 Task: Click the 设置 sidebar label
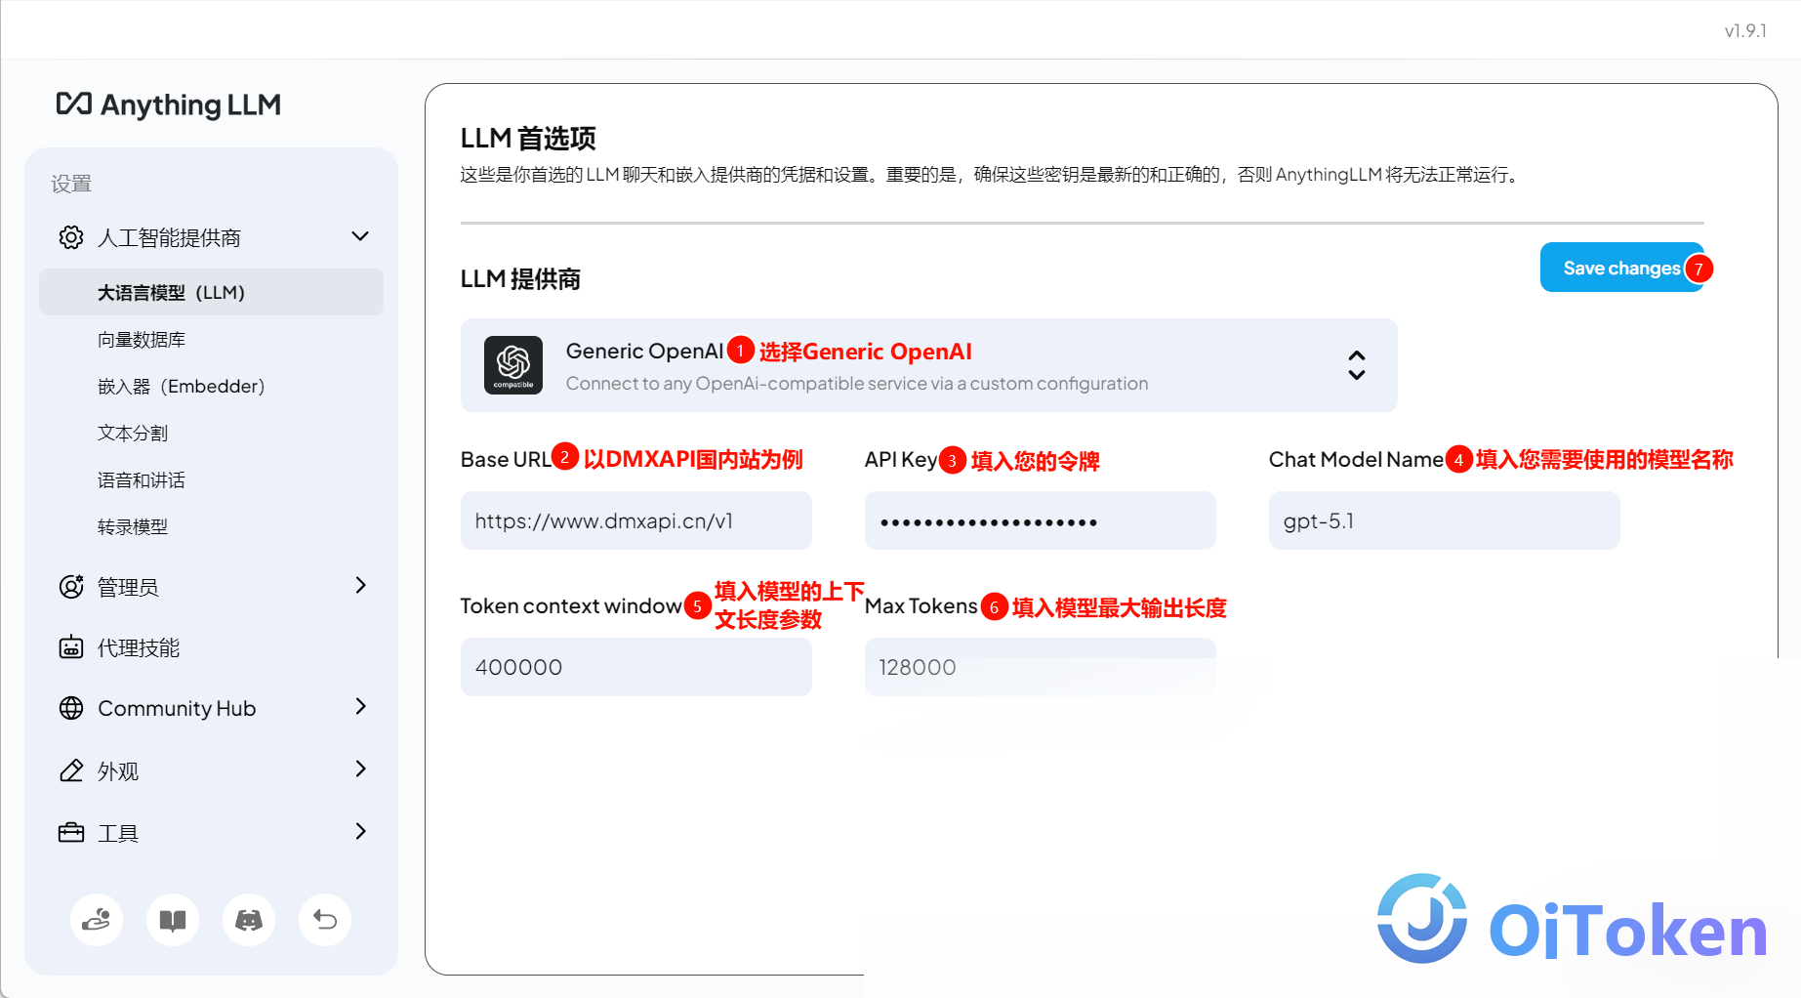coord(71,184)
